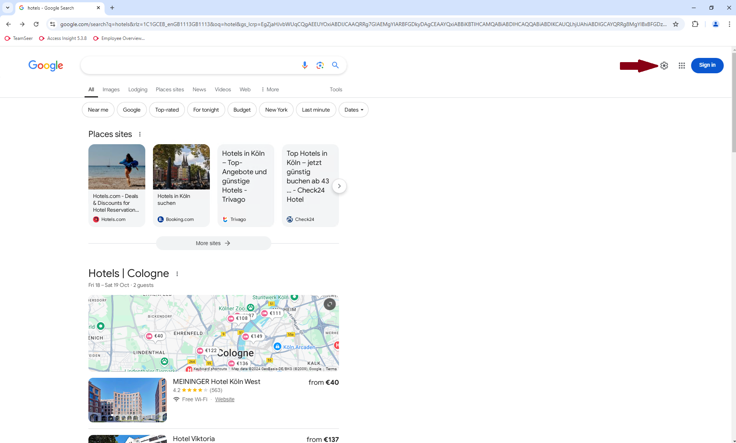Open a new browser tab

pos(112,8)
